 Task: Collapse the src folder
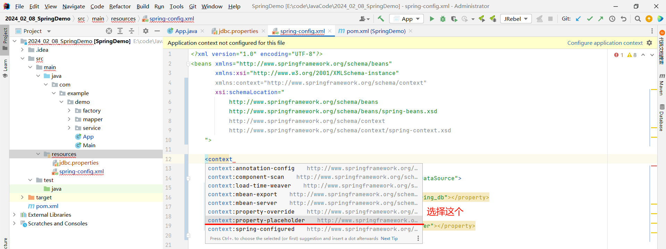tap(22, 58)
